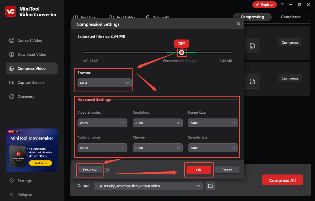This screenshot has width=315, height=201.
Task: Click the help question mark icon
Action: click(x=107, y=170)
